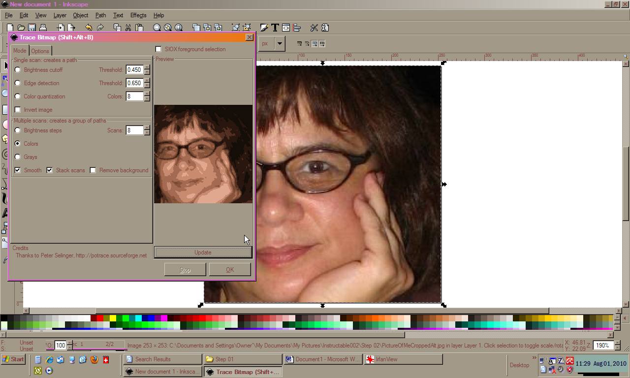Click the Undo arrow icon

[89, 28]
